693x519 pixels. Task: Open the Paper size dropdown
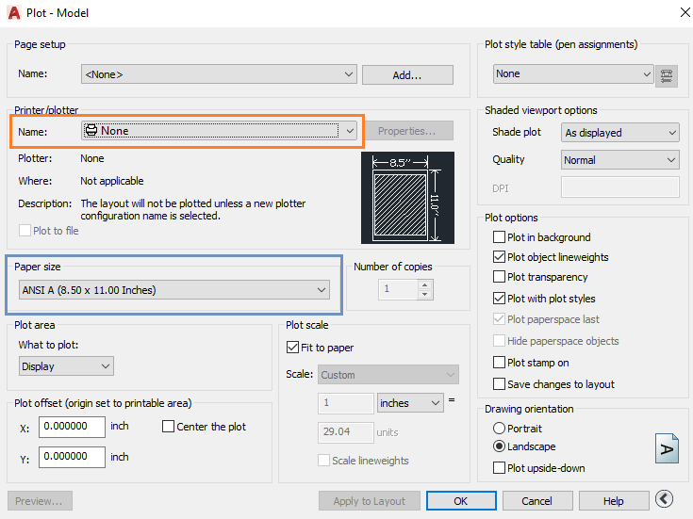(174, 290)
